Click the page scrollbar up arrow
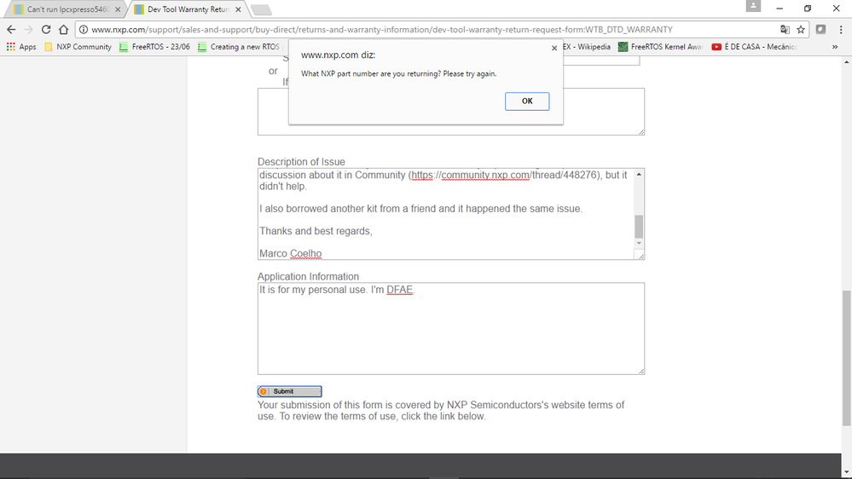Viewport: 852px width, 479px height. pos(847,62)
